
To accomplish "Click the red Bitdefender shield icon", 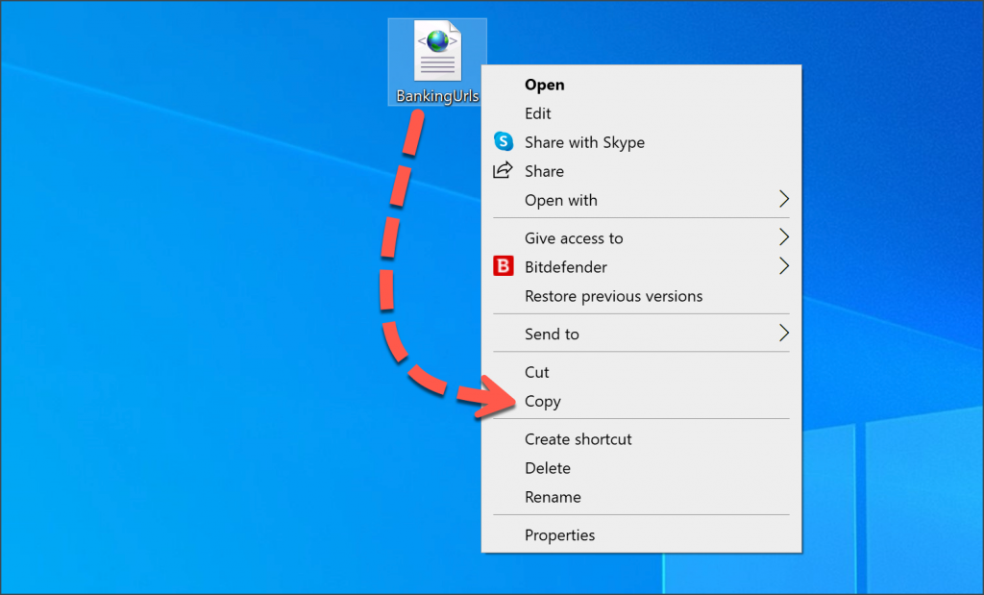I will [504, 266].
